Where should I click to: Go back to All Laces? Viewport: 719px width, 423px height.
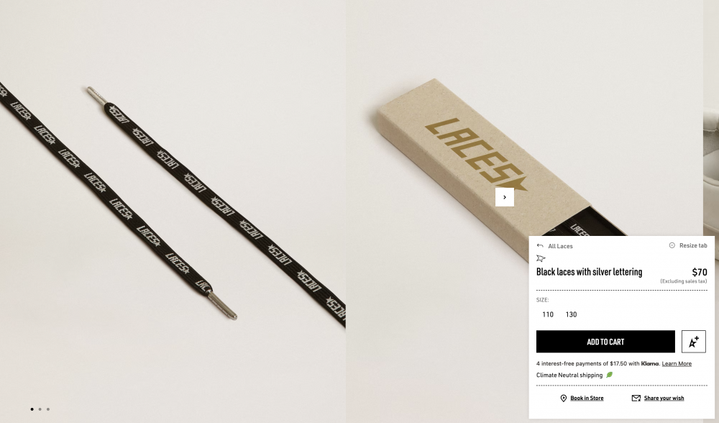560,246
